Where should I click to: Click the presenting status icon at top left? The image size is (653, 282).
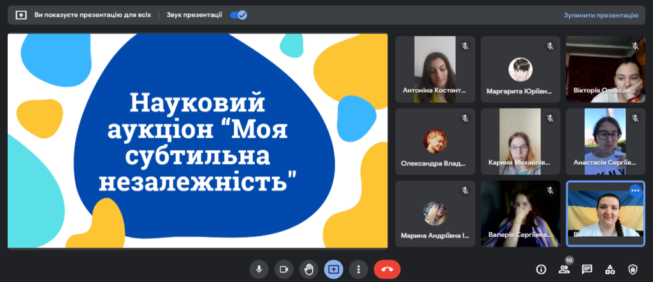click(21, 15)
